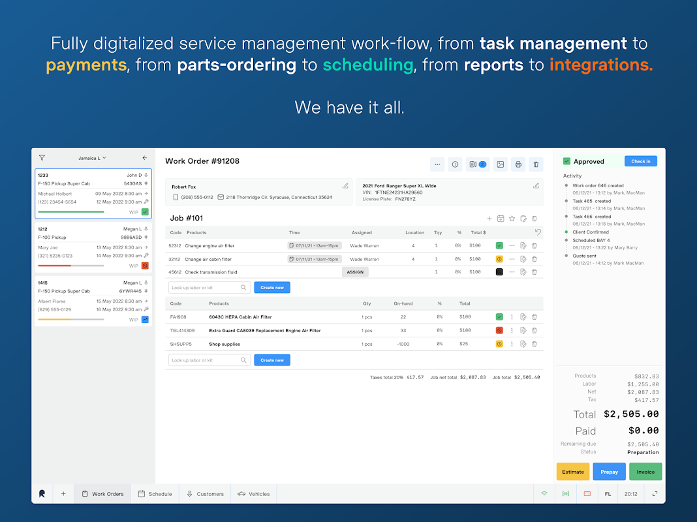This screenshot has width=697, height=522.
Task: Edit 2021 Ford Ranger vehicle details
Action: tap(536, 186)
